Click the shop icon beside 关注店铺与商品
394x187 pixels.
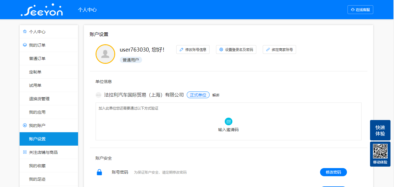[25, 152]
